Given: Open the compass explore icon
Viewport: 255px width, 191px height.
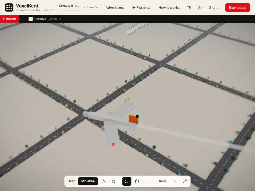Looking at the screenshot, I should point(200,7).
